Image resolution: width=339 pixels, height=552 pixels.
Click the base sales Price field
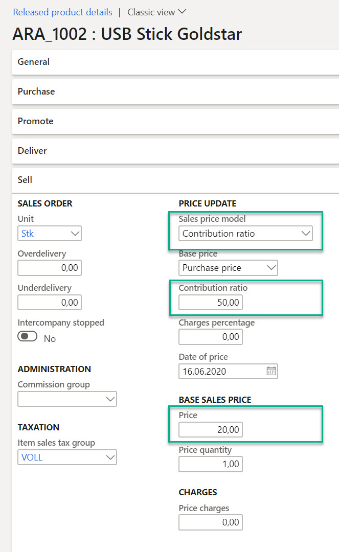pos(211,430)
